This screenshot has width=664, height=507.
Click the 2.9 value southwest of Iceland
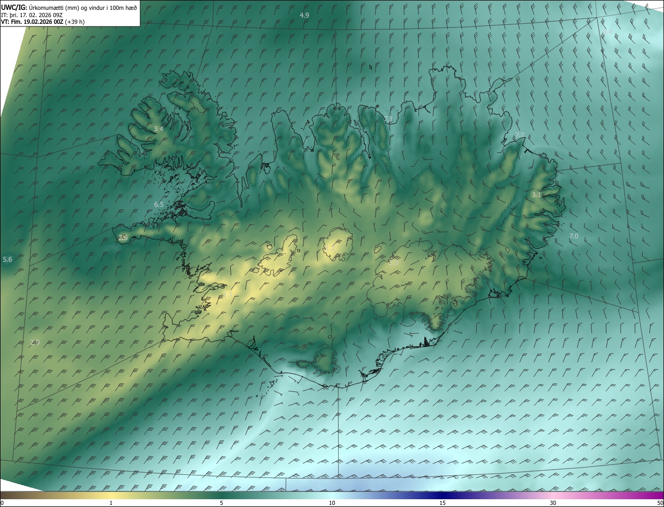coord(35,342)
